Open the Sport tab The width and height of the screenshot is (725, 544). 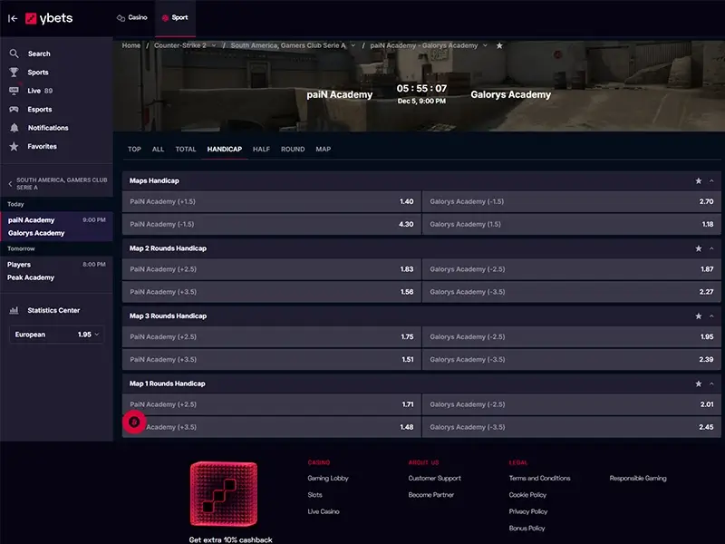pos(175,17)
